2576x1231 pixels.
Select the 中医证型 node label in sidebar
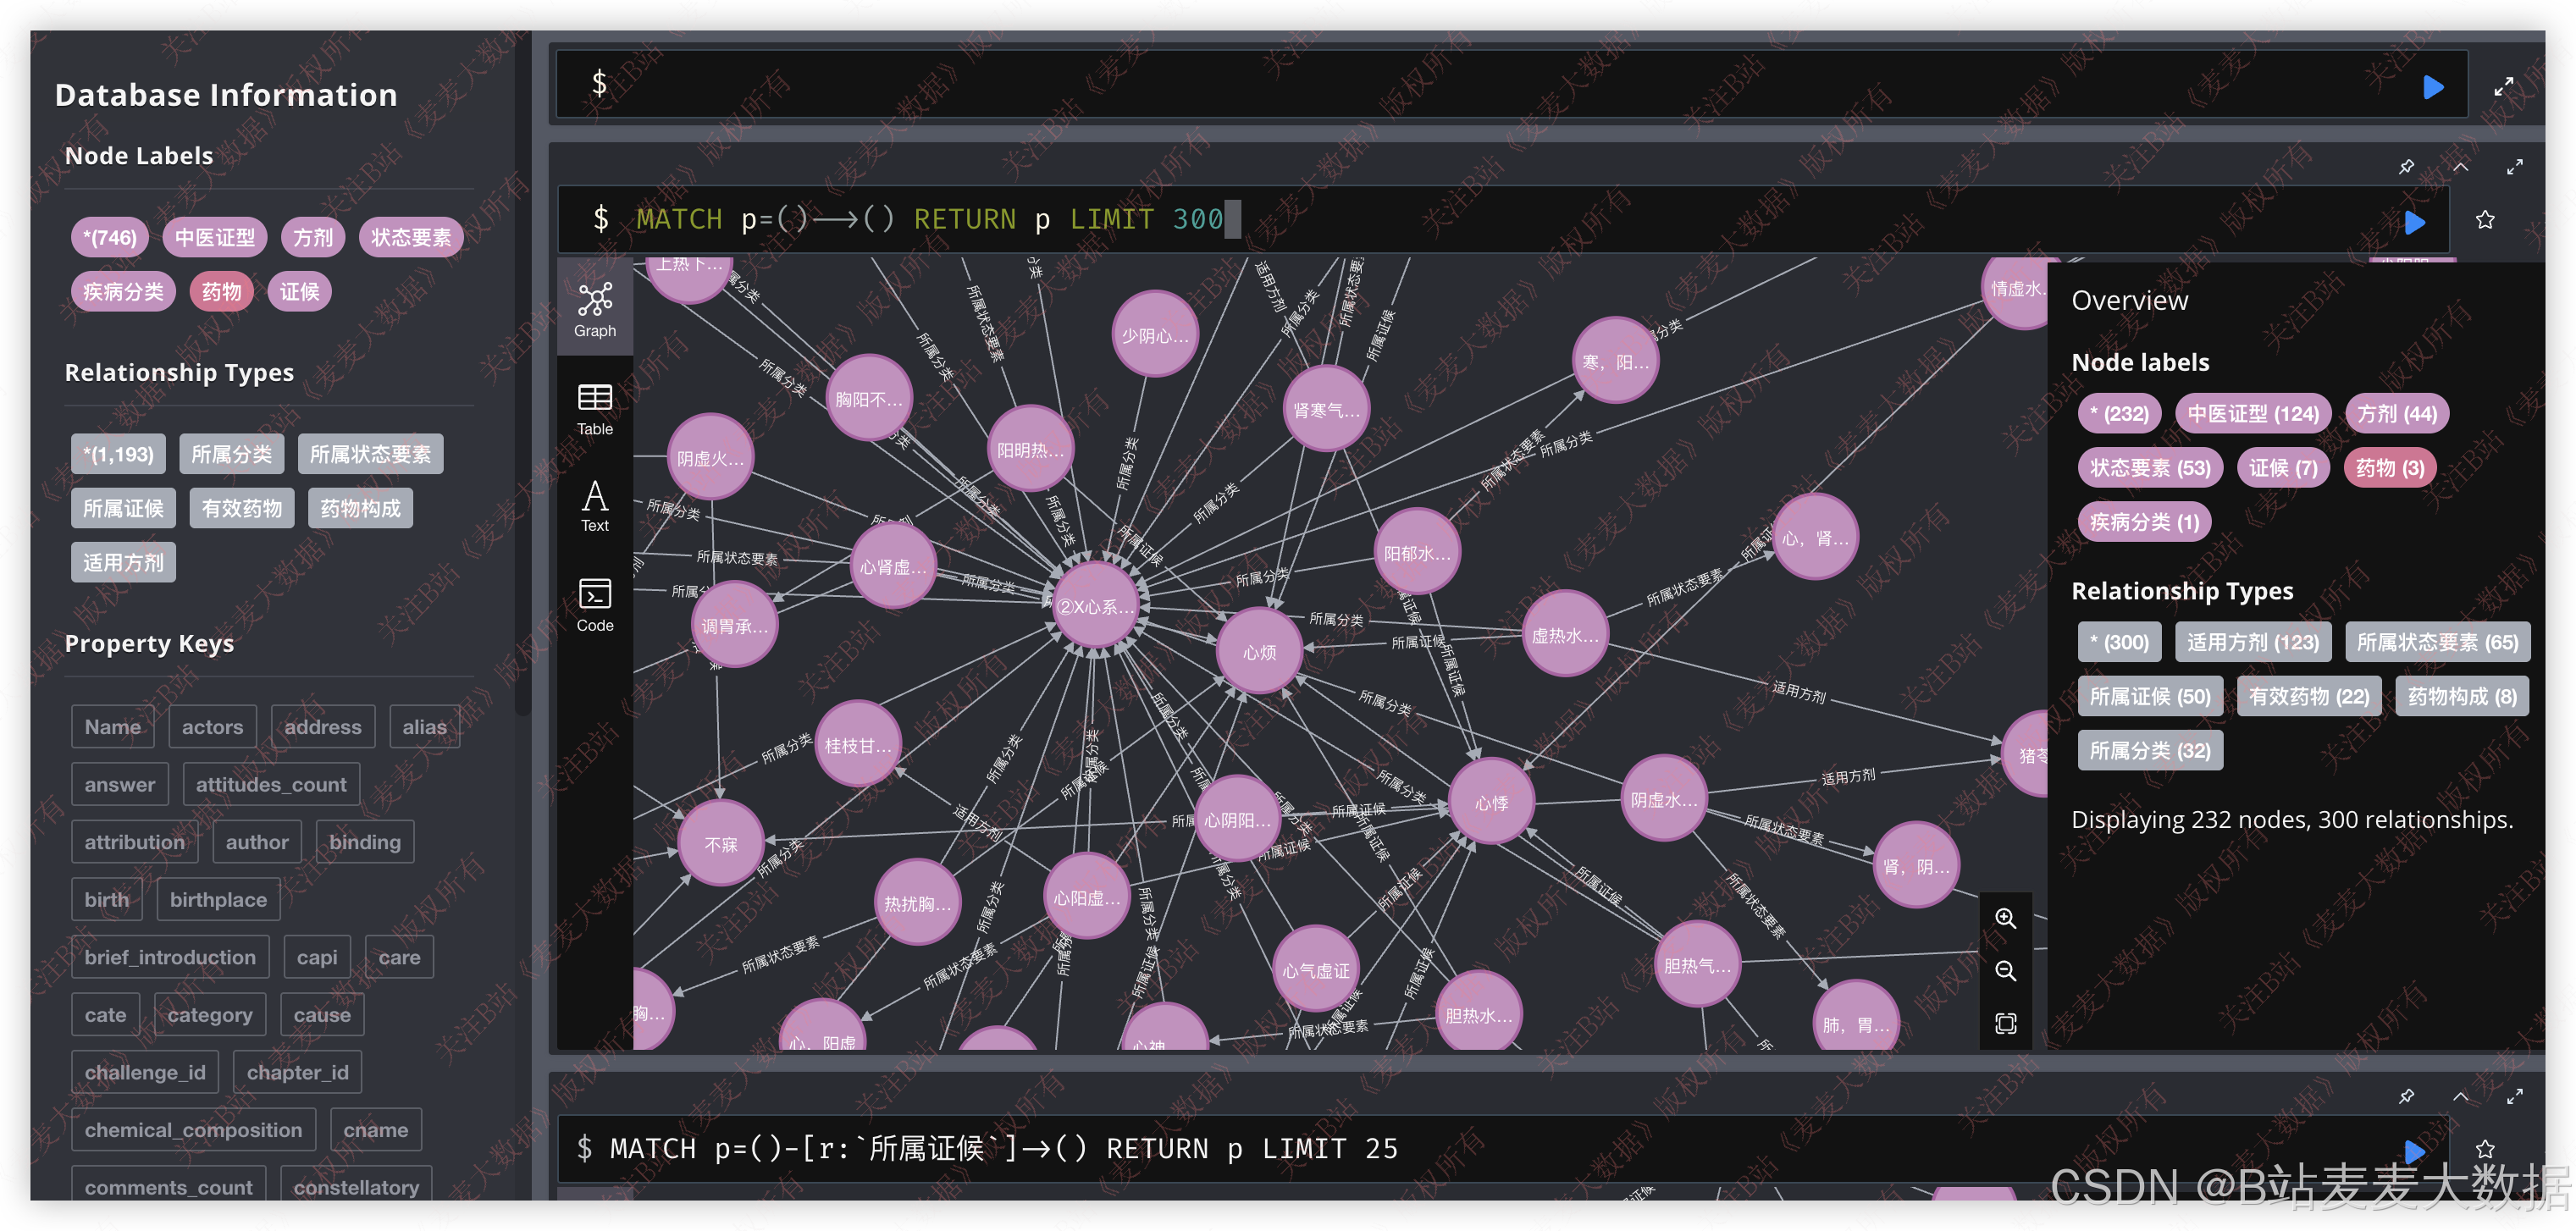[x=215, y=237]
